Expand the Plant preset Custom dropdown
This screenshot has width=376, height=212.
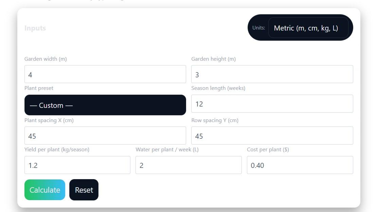point(105,105)
